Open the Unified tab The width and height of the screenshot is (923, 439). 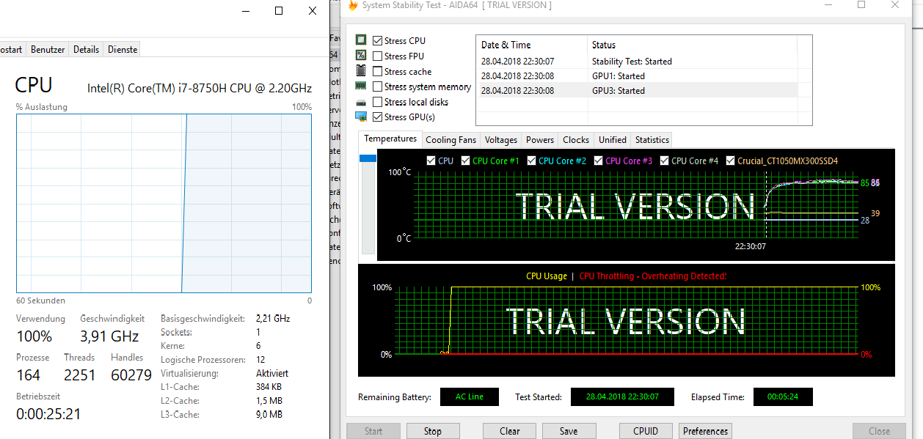613,140
